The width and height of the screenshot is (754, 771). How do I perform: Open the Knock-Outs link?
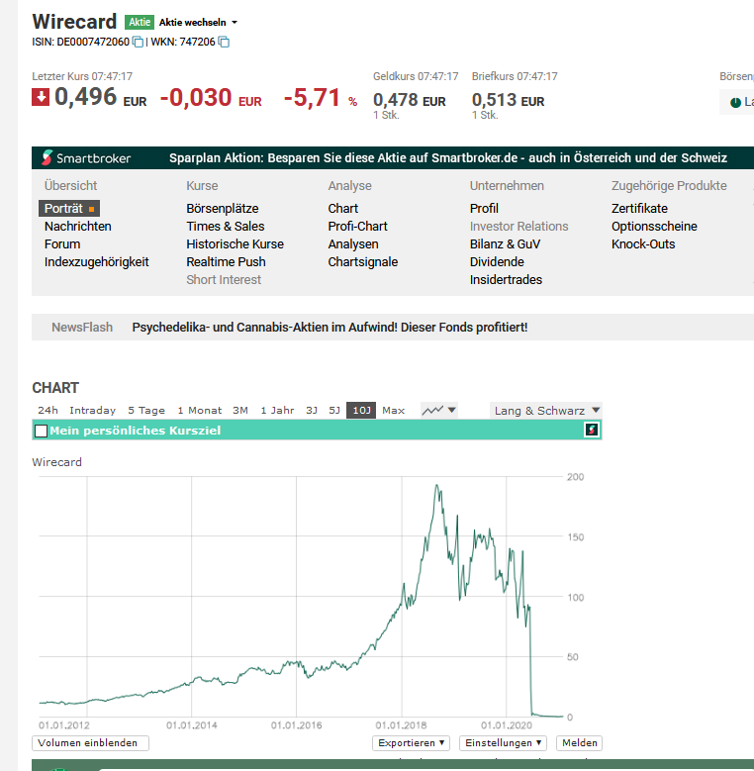pyautogui.click(x=643, y=243)
